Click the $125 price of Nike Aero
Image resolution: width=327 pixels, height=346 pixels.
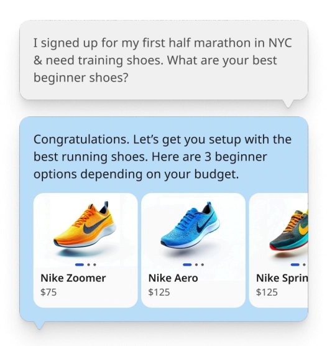coord(159,292)
